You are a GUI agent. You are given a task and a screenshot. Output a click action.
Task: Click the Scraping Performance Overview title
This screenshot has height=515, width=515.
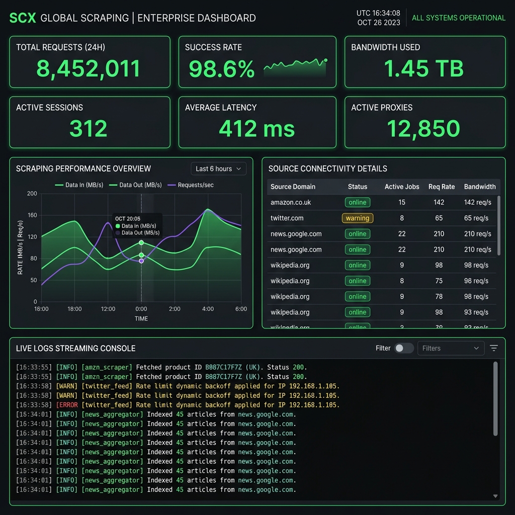[83, 169]
